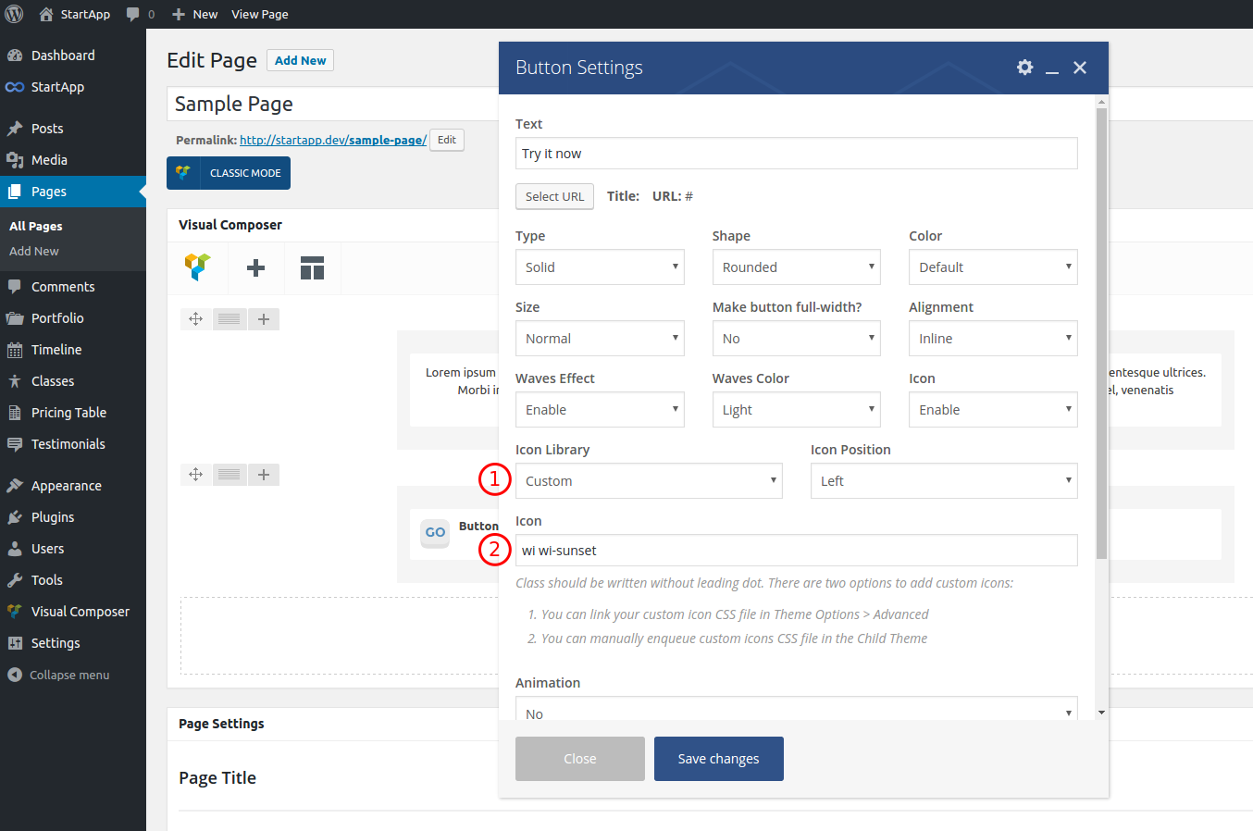Open Dashboard from sidebar
Image resolution: width=1253 pixels, height=831 pixels.
click(x=73, y=56)
